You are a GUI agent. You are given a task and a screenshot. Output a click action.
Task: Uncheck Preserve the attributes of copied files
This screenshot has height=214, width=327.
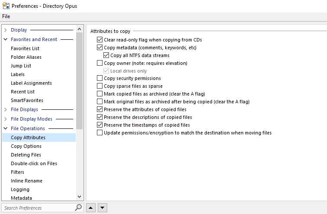tap(99, 109)
